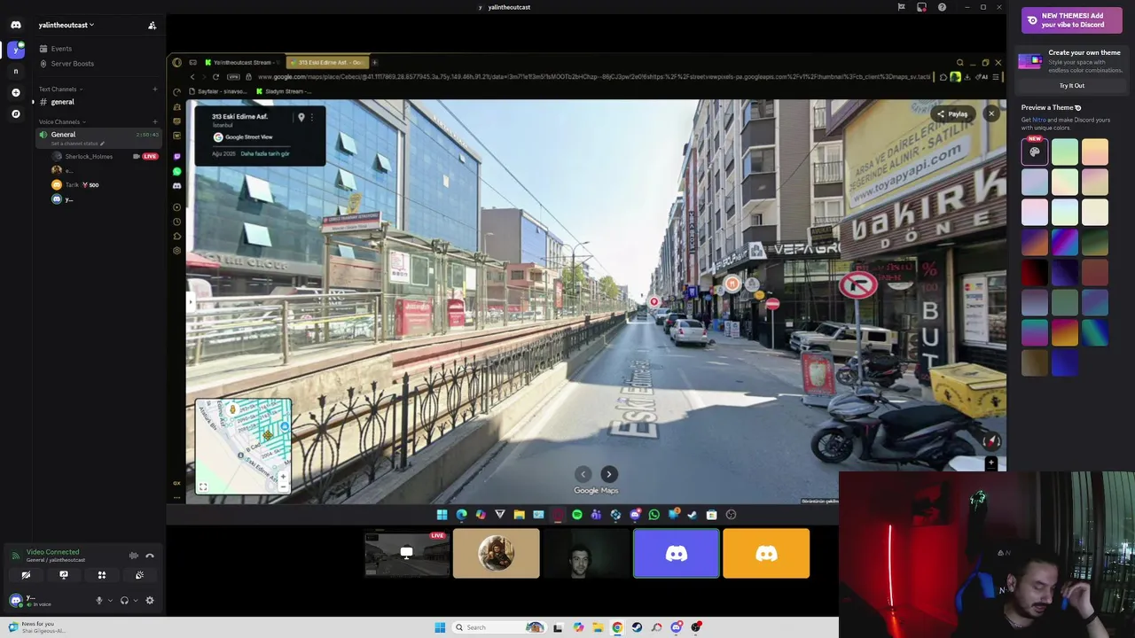The image size is (1135, 638).
Task: Expand the yalintheoutcast server dropdown
Action: [67, 25]
